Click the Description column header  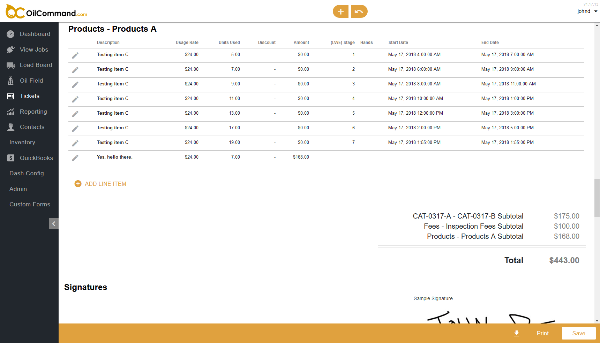point(108,43)
